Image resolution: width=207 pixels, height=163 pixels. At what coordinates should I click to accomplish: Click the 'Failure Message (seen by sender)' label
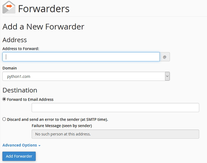point(62,126)
